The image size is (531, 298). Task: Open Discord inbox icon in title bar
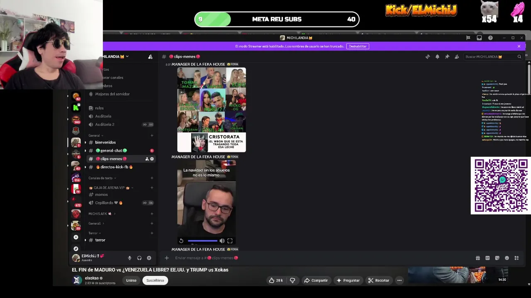479,38
